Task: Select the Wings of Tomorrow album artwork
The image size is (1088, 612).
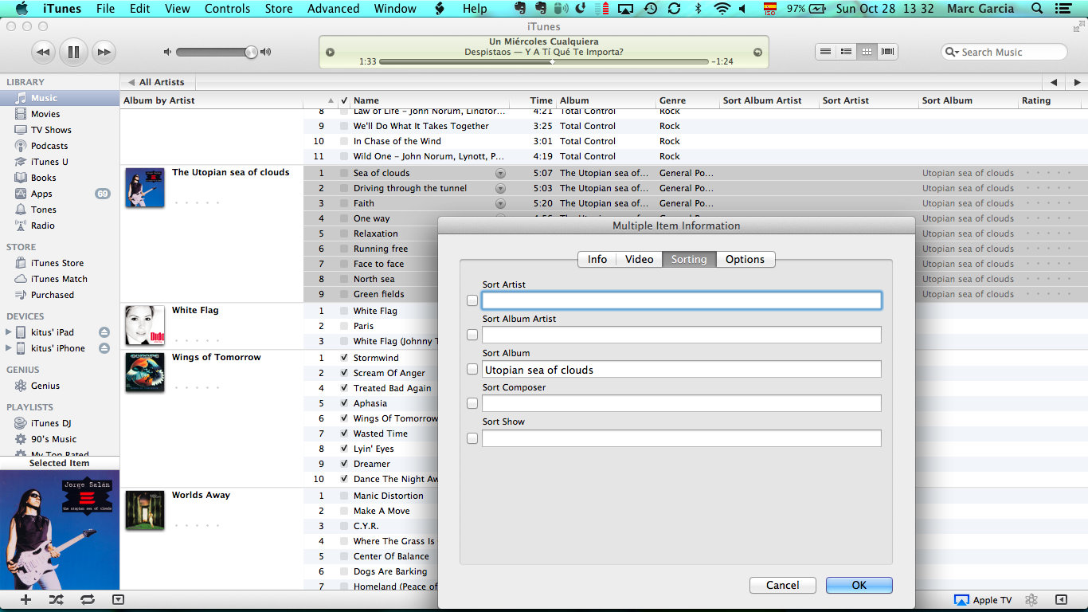Action: point(145,372)
